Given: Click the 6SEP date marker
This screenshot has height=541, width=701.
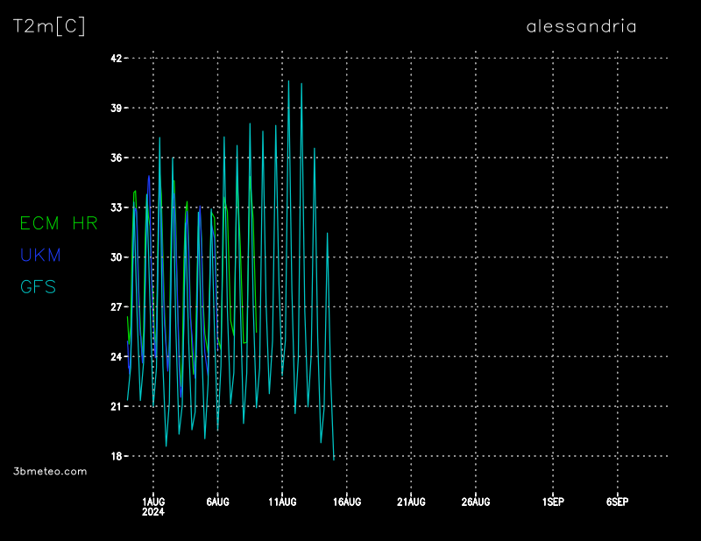Looking at the screenshot, I should [x=617, y=502].
